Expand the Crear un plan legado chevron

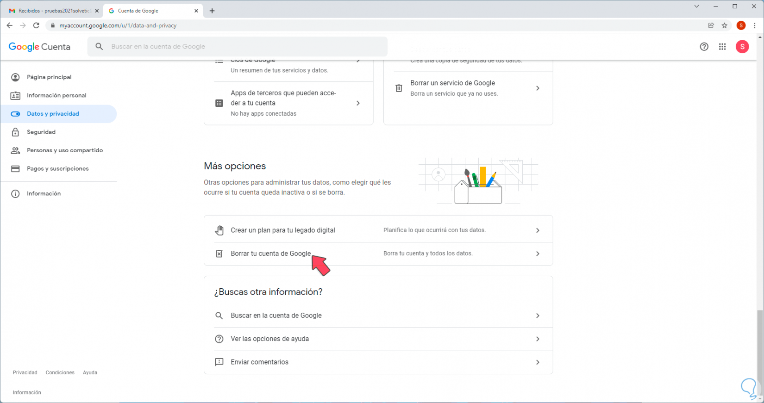538,230
